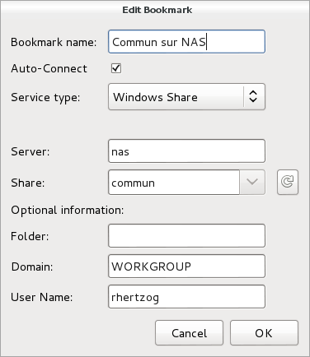
Task: Click the Optional information label
Action: (68, 211)
